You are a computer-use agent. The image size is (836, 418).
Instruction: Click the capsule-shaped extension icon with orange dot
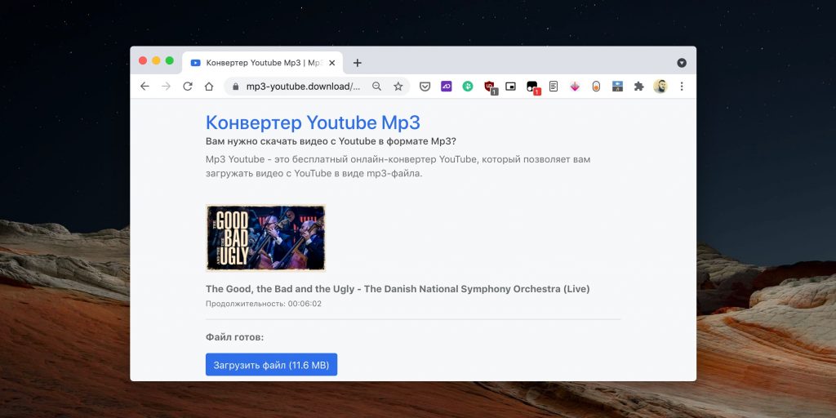click(x=596, y=87)
